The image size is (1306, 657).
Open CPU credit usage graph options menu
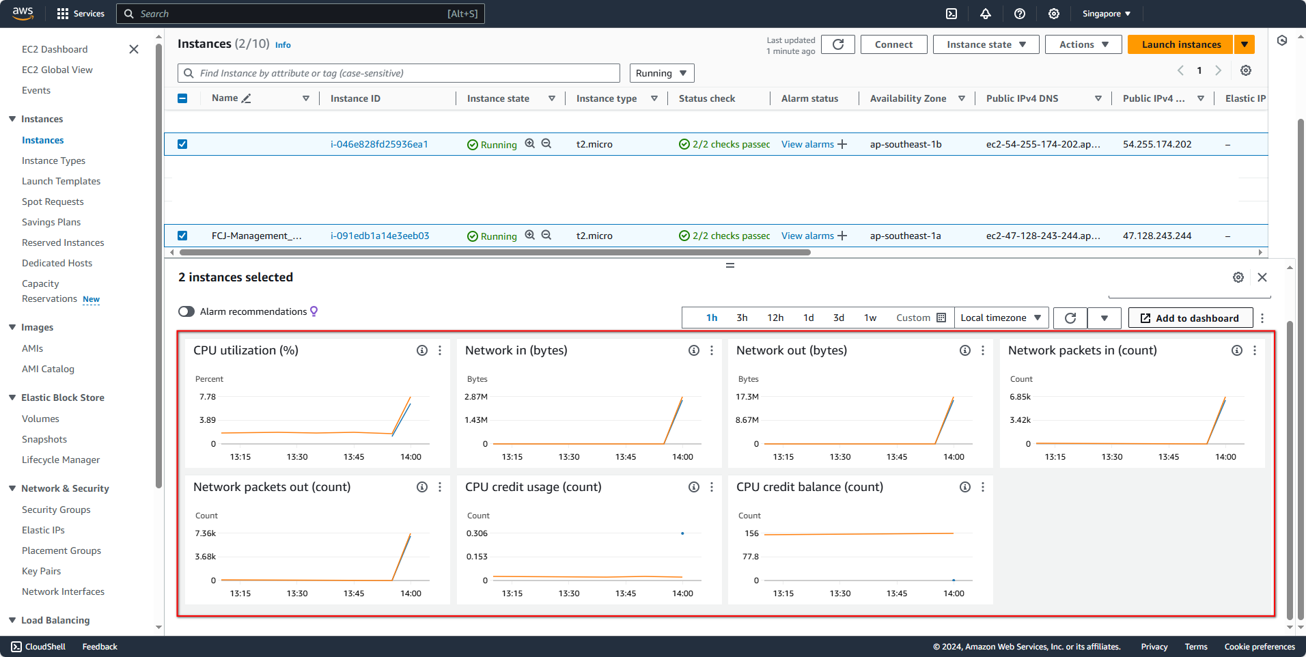pos(712,487)
